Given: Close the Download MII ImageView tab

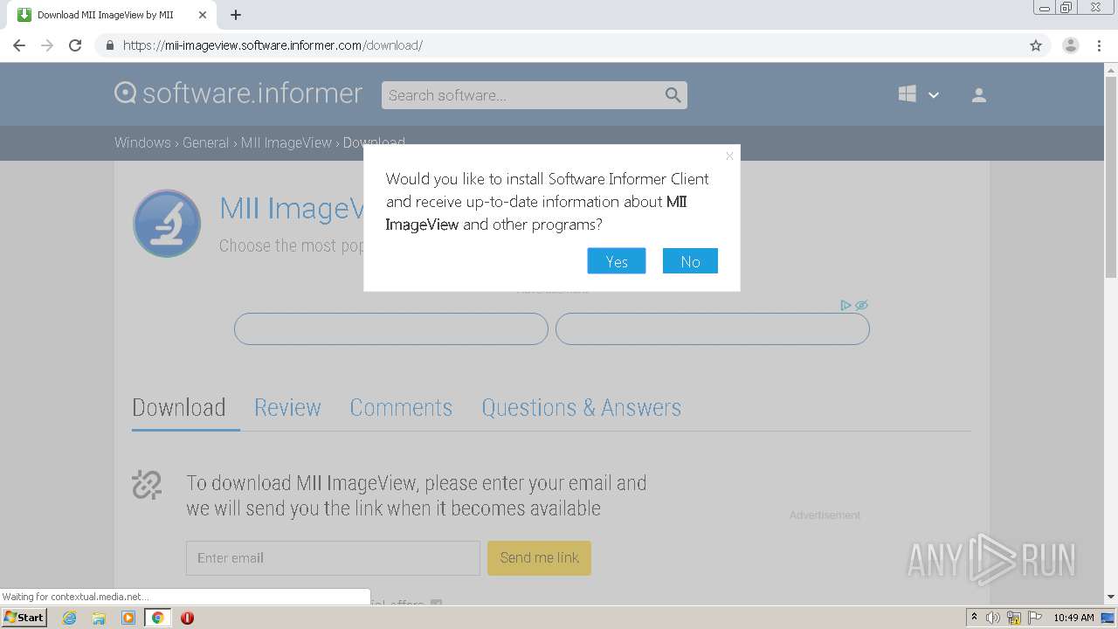Looking at the screenshot, I should (203, 15).
